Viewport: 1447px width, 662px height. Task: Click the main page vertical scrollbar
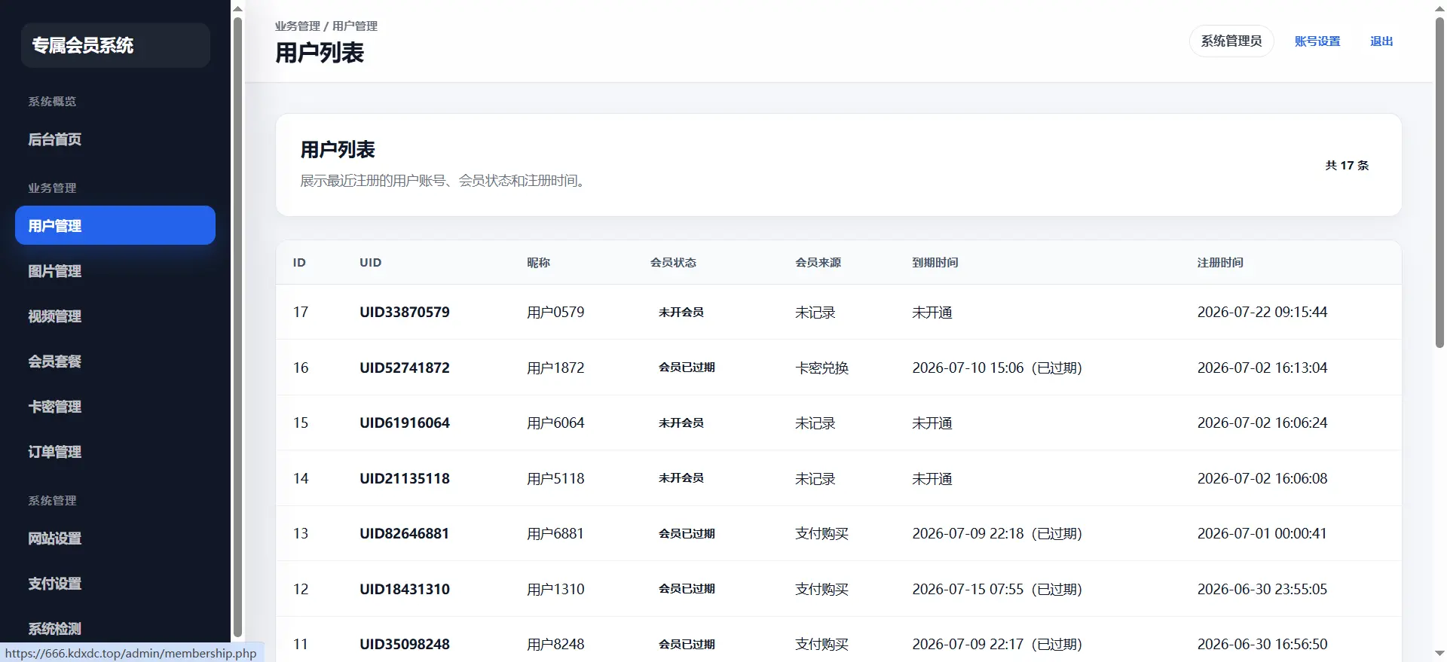point(1439,181)
